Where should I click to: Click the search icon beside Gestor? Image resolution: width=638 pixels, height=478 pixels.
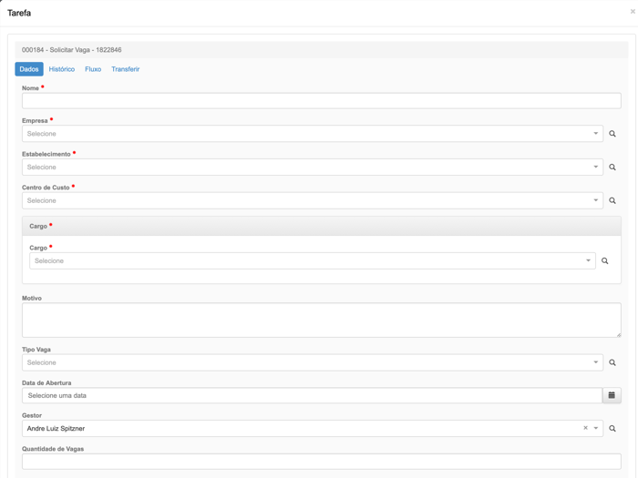pyautogui.click(x=612, y=429)
